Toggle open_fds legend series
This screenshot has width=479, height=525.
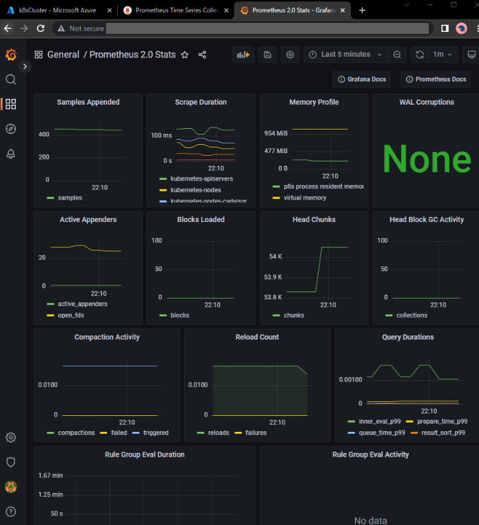point(71,315)
